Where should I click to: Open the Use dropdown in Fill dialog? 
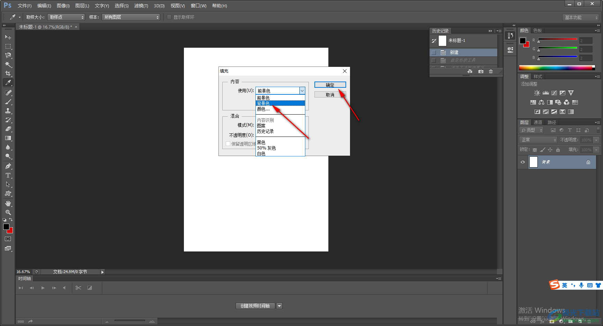302,91
